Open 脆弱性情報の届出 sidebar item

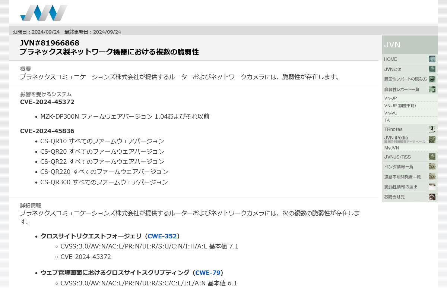click(x=410, y=187)
